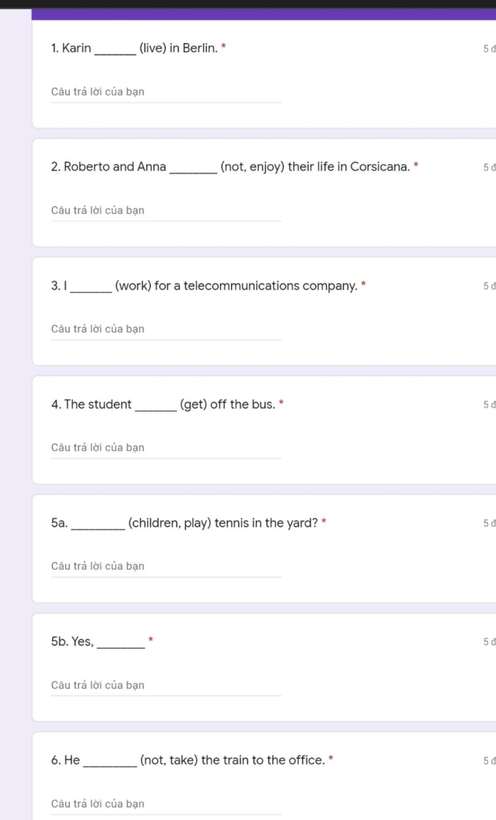The width and height of the screenshot is (496, 820).
Task: Click question text about life in Corsicana
Action: (x=231, y=167)
